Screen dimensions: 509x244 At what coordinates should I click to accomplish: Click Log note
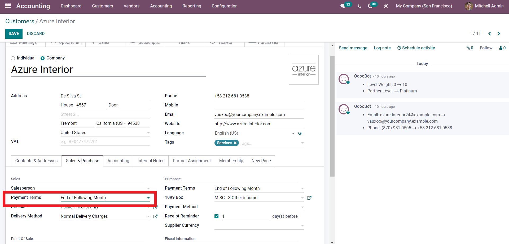coord(382,48)
